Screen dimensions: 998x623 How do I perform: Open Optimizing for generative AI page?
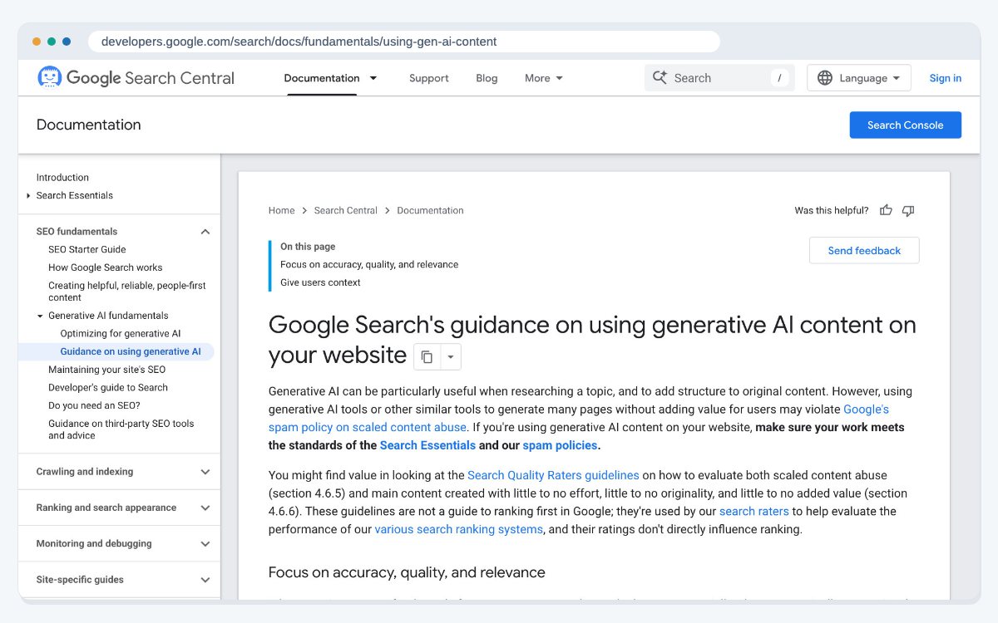pyautogui.click(x=121, y=334)
